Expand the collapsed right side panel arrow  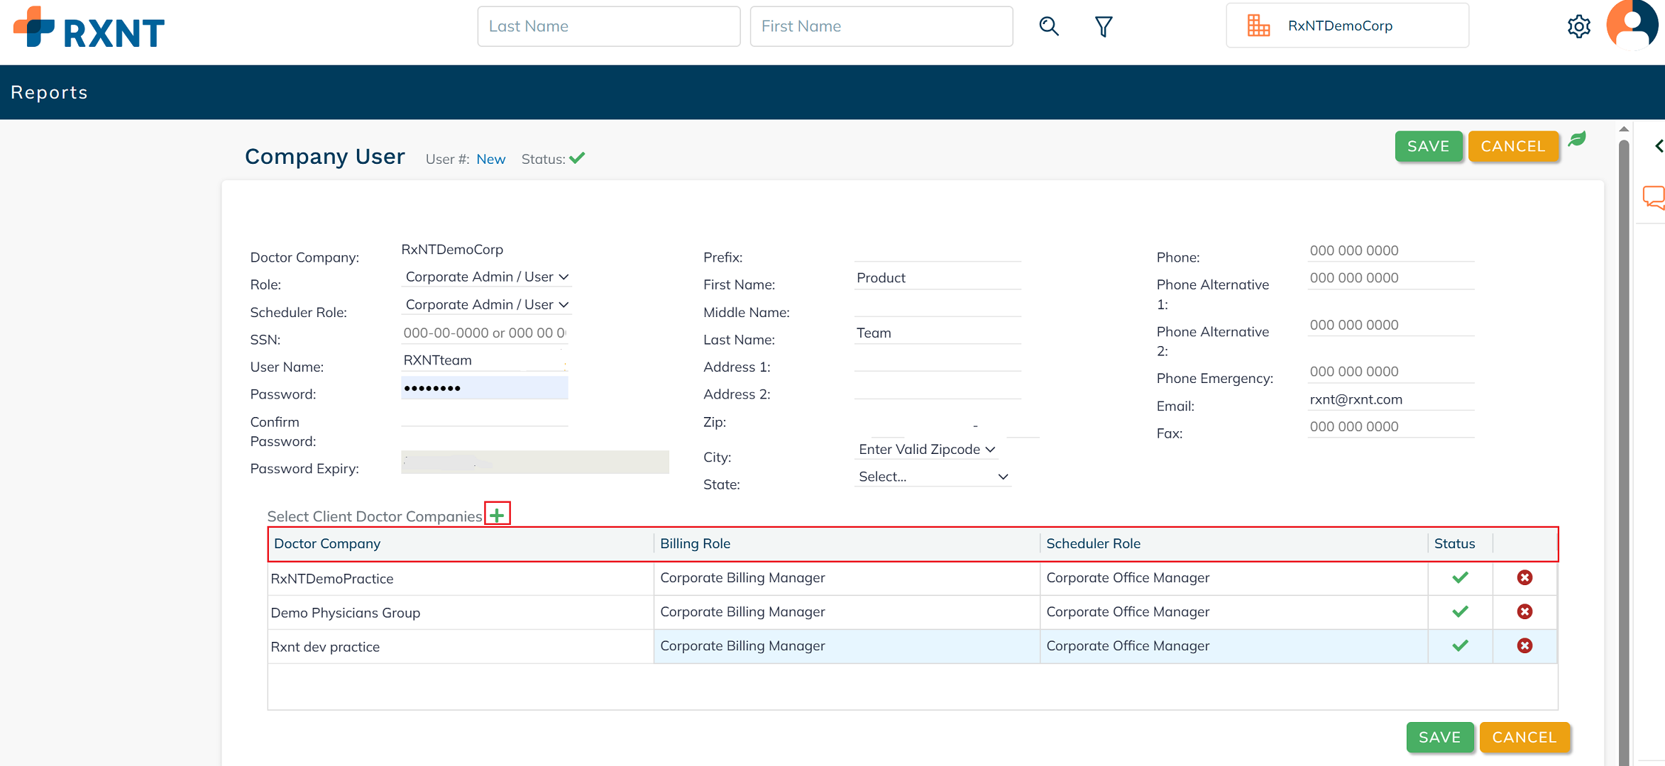tap(1658, 146)
